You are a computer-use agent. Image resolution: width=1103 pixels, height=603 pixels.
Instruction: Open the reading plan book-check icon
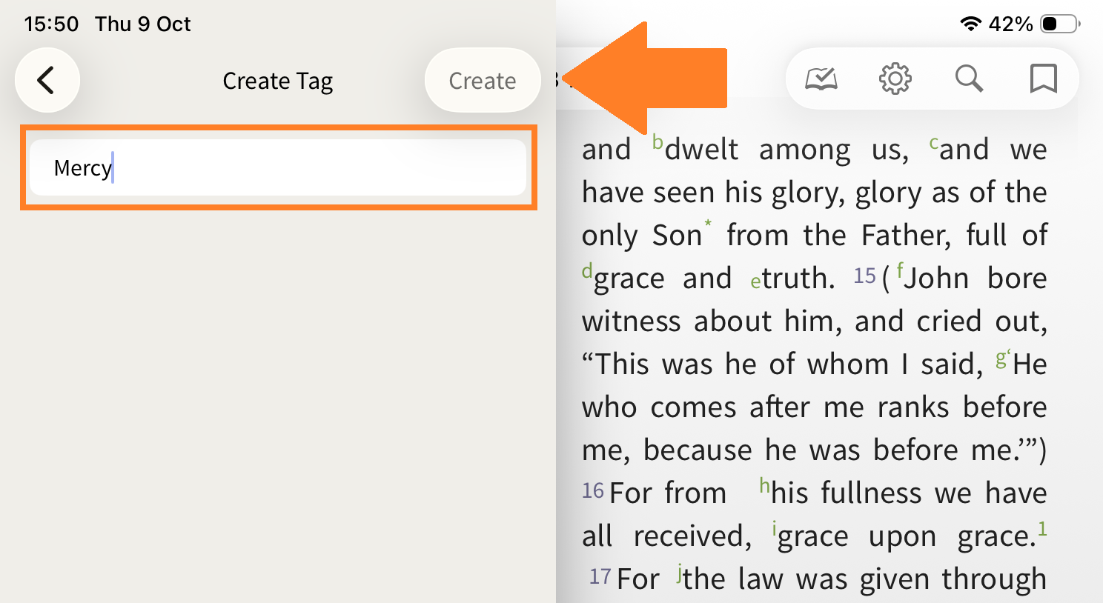[x=821, y=79]
